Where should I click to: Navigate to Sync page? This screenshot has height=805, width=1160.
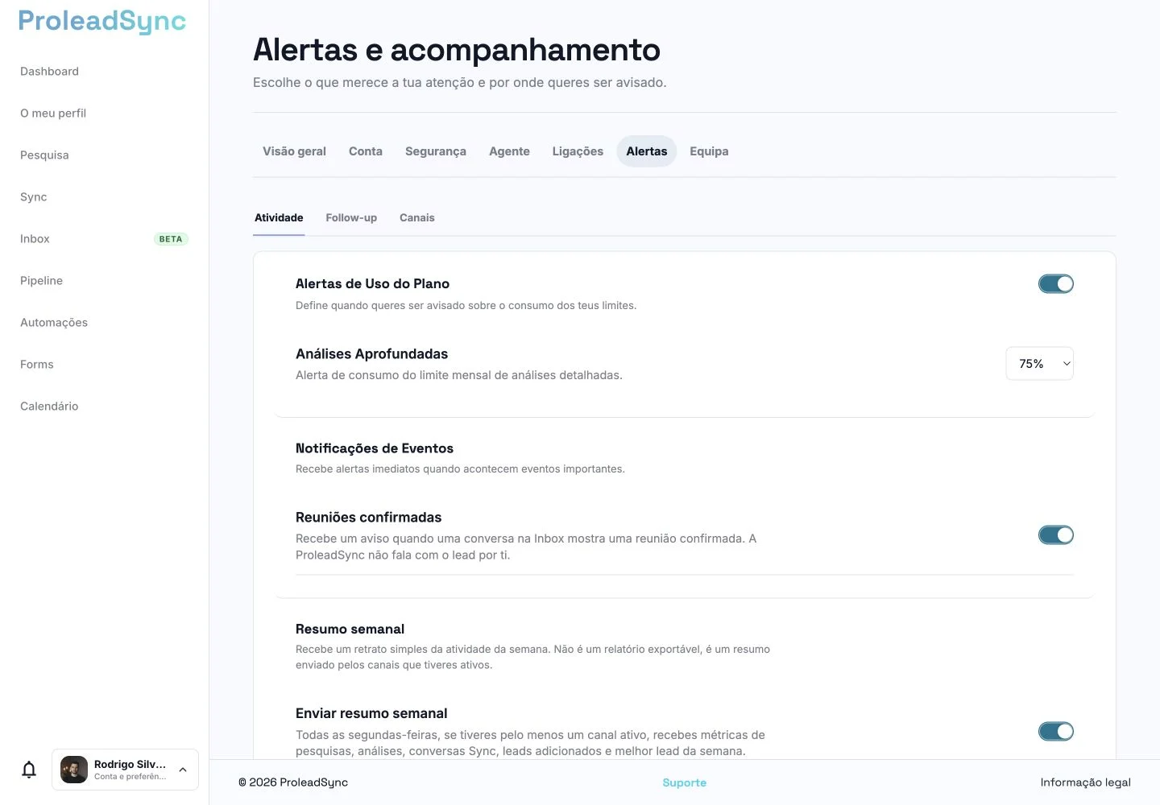(34, 197)
